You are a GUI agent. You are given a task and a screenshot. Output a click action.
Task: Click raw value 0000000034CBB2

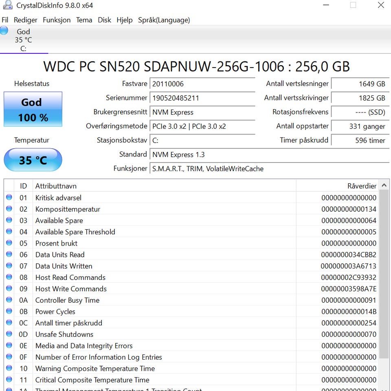point(349,255)
